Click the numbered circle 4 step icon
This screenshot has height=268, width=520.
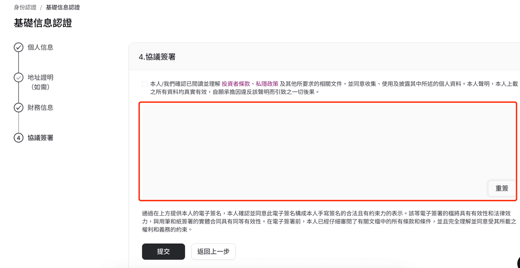coord(18,138)
